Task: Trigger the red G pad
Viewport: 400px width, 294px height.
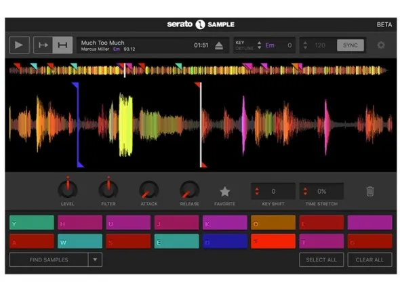Action: [369, 241]
